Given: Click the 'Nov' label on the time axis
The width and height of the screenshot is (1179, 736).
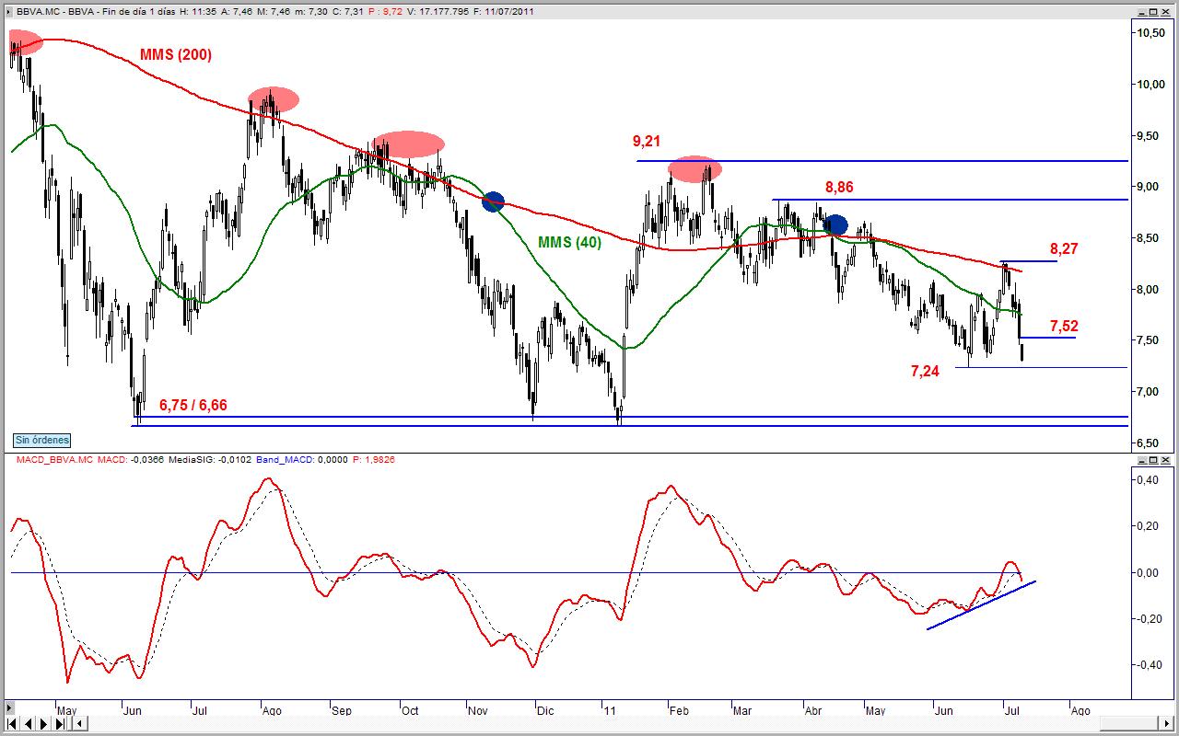Looking at the screenshot, I should pyautogui.click(x=477, y=711).
